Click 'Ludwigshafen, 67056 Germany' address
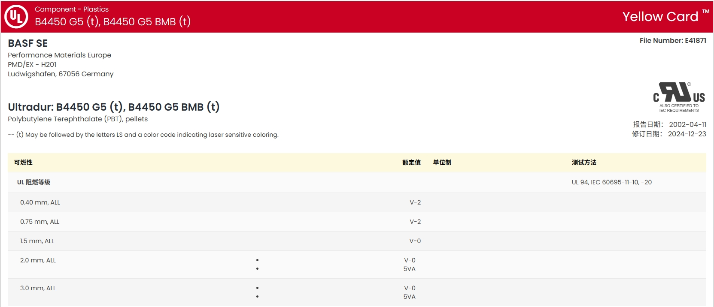The width and height of the screenshot is (714, 307). click(x=61, y=74)
